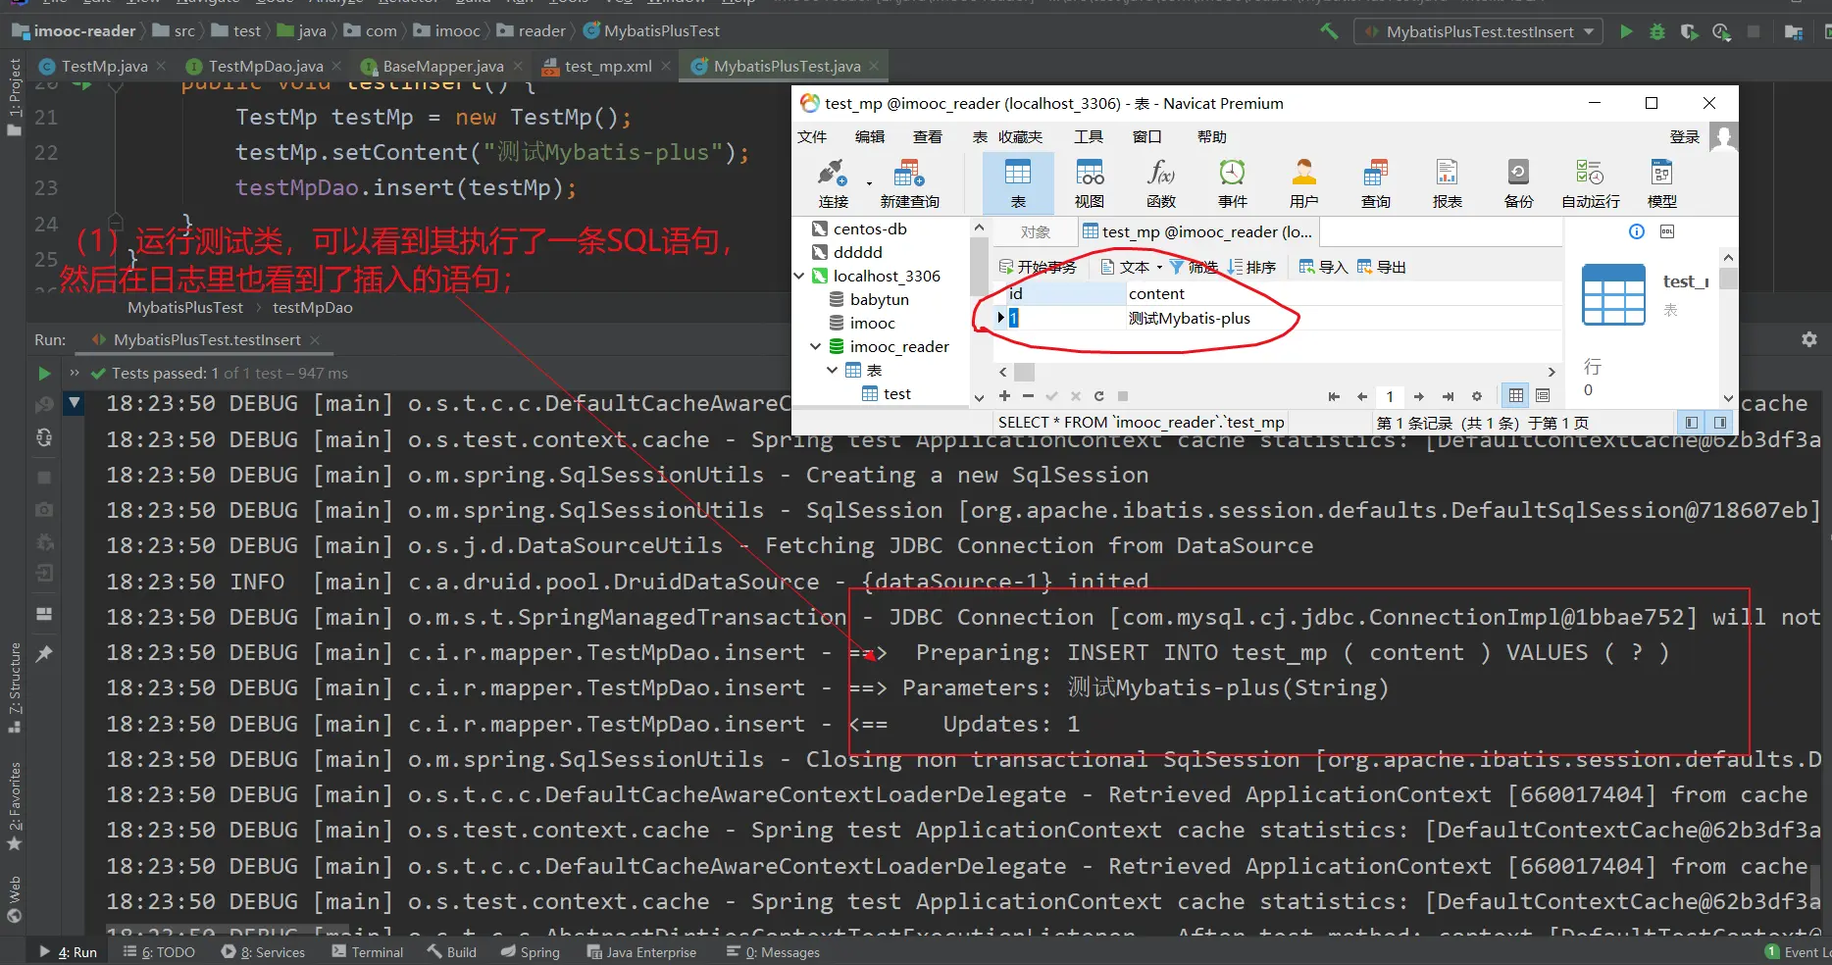This screenshot has height=965, width=1832.
Task: Click the Navicat data grid horizontal scrollbar
Action: [x=1275, y=373]
